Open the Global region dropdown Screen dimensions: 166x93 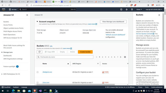[139, 9]
